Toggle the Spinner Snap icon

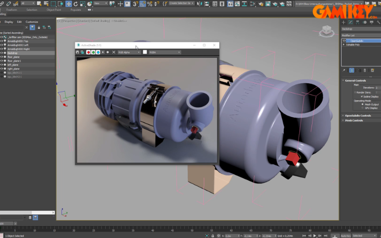coord(157,4)
